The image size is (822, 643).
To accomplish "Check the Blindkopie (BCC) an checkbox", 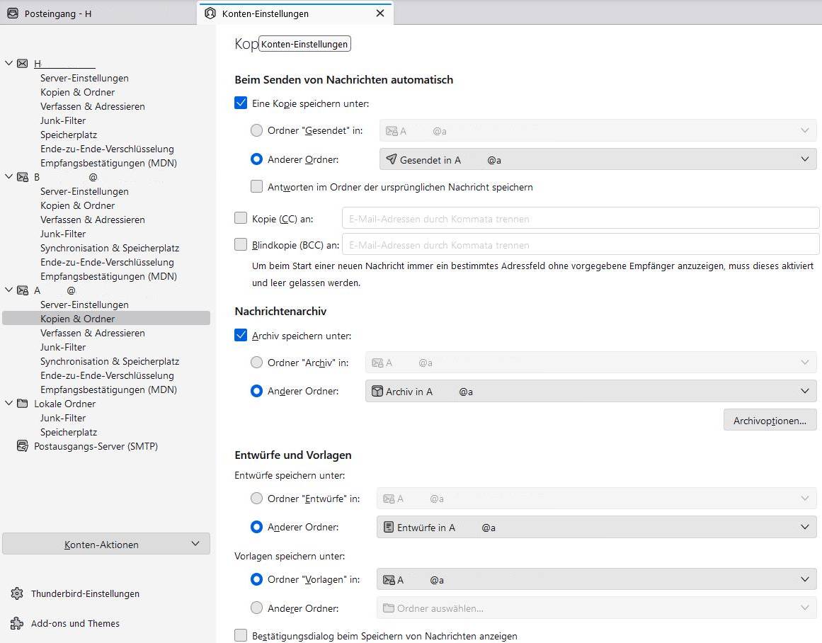I will click(x=241, y=244).
